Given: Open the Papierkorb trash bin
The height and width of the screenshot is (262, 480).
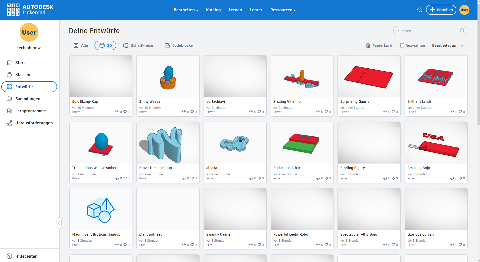Looking at the screenshot, I should tap(379, 45).
